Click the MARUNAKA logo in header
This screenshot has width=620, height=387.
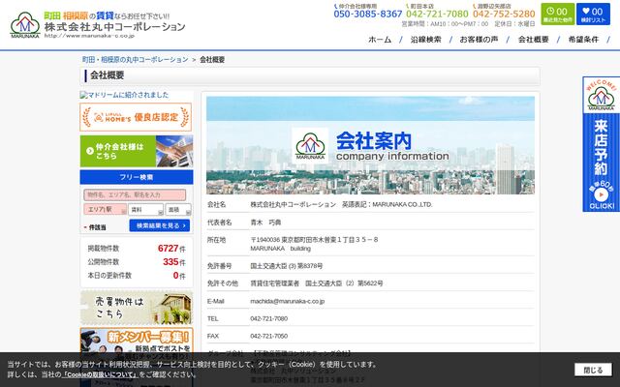25,25
